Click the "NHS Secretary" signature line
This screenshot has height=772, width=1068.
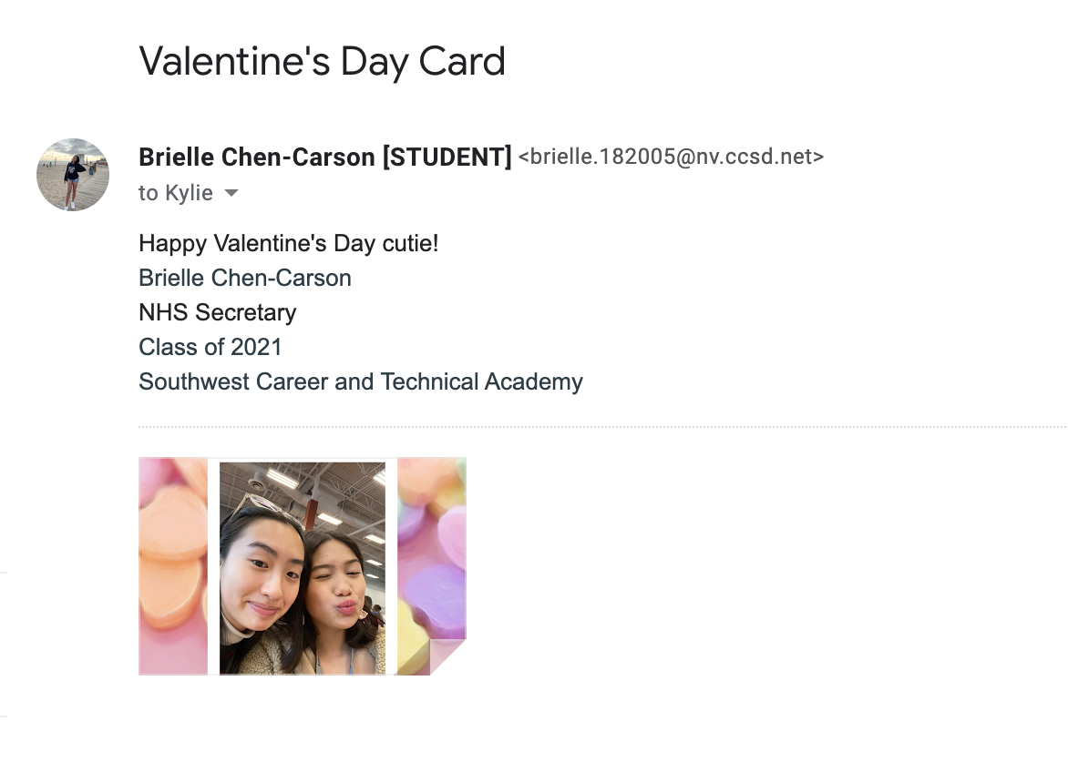click(x=218, y=312)
